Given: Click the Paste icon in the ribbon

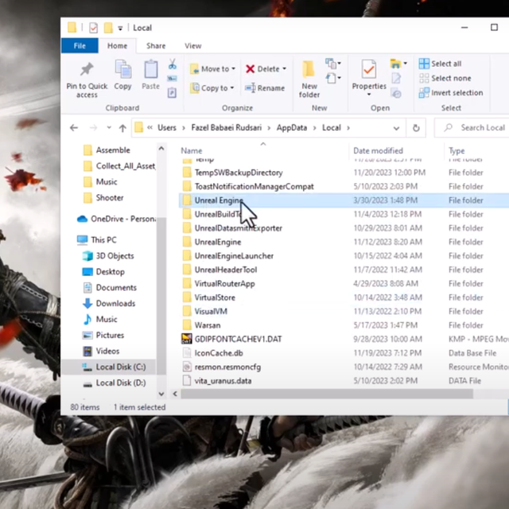Looking at the screenshot, I should [150, 71].
